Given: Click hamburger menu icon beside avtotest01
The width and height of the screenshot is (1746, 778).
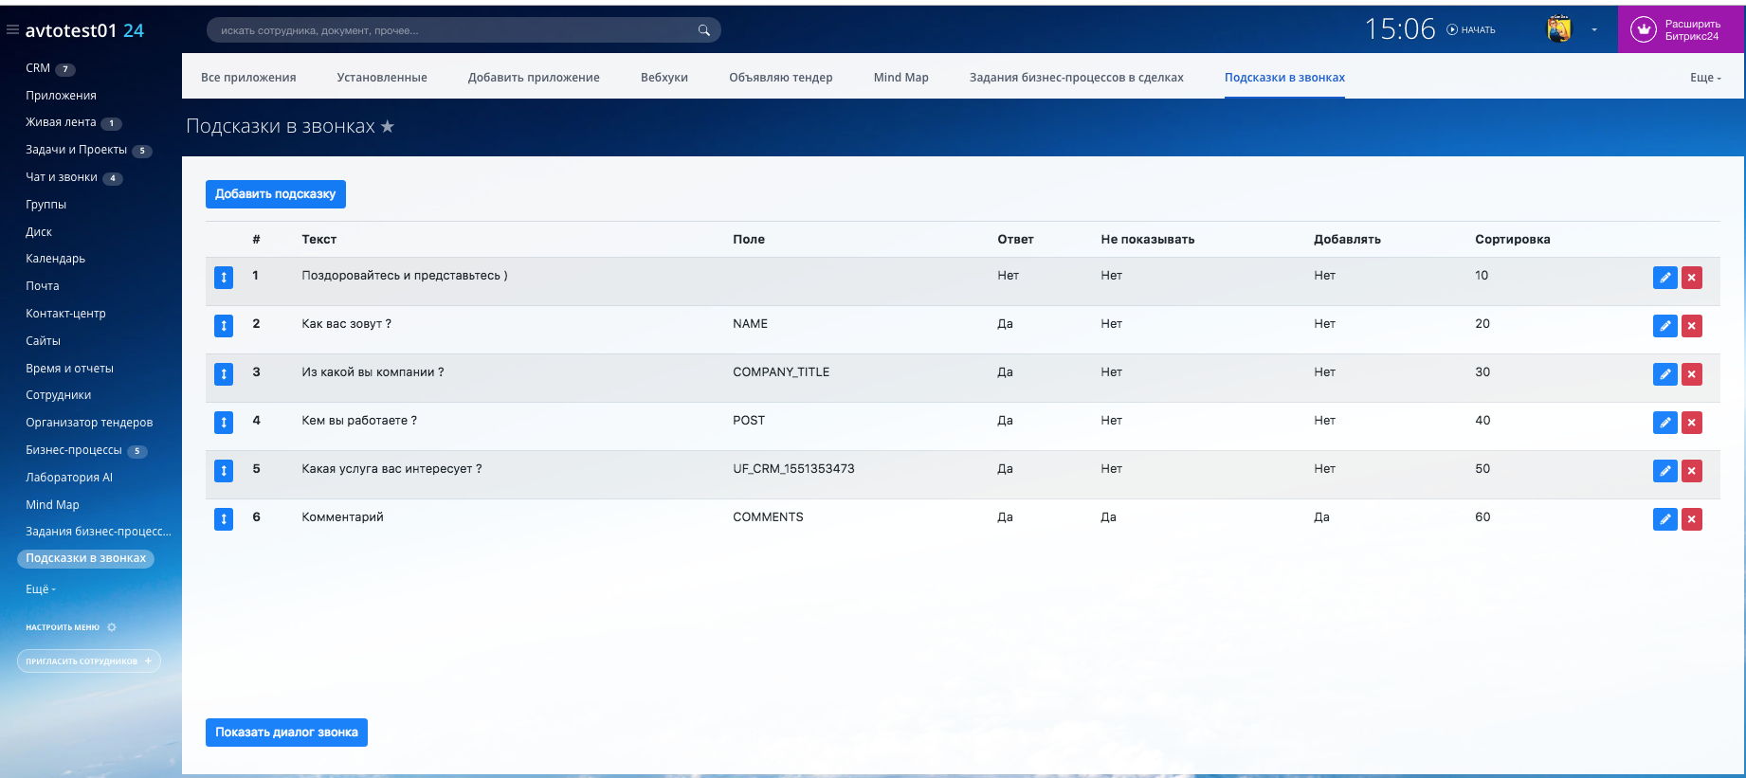Looking at the screenshot, I should (x=12, y=30).
